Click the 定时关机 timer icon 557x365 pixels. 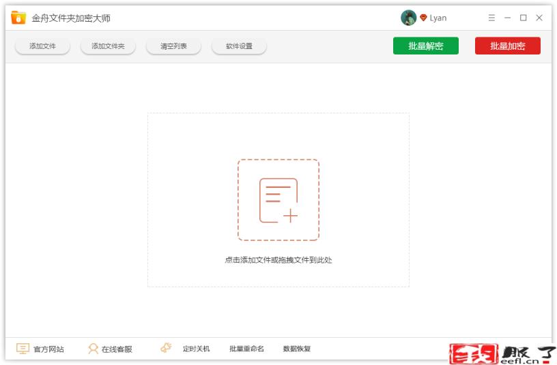coord(166,348)
